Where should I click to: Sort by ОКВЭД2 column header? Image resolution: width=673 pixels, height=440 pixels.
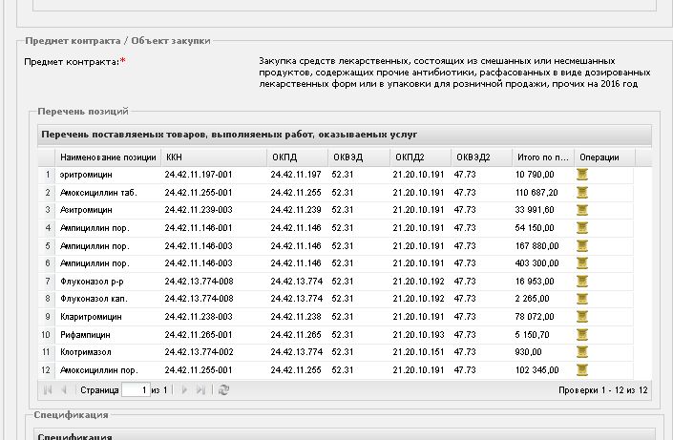coord(481,157)
